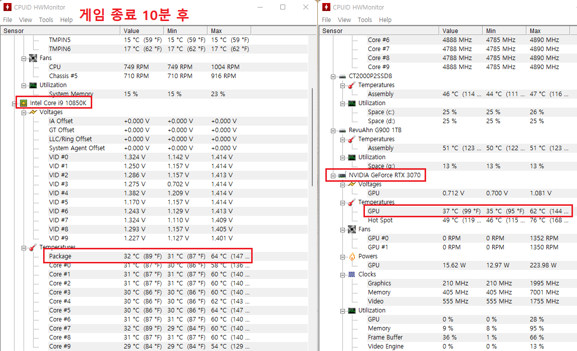577x351 pixels.
Task: Open the View menu in right window
Action: point(344,20)
